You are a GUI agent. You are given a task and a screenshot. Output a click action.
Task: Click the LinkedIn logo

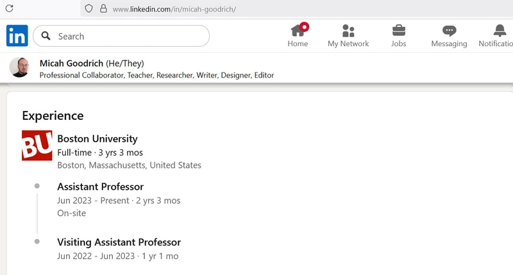point(17,36)
